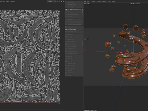
Task: Open the viewport hamburger menu icon
Action: [x=85, y=2]
